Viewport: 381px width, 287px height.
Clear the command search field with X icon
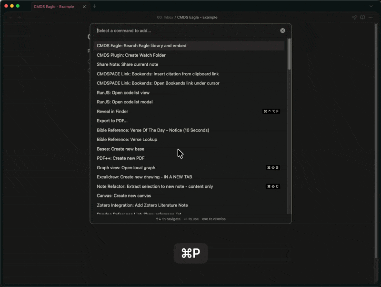(x=282, y=31)
